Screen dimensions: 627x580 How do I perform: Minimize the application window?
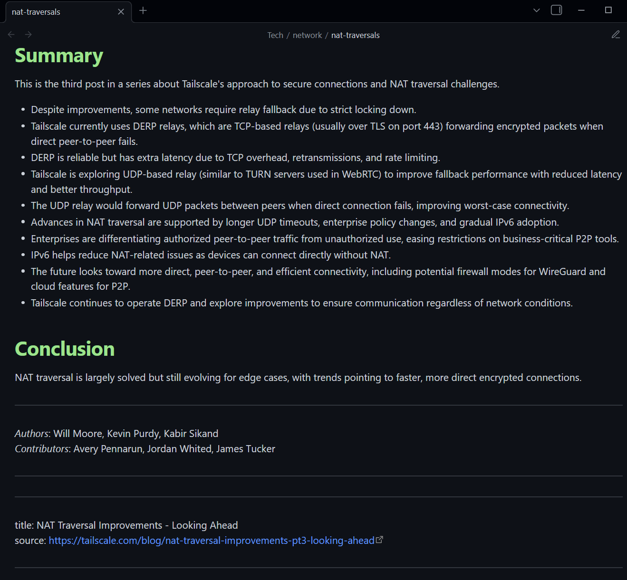click(581, 10)
